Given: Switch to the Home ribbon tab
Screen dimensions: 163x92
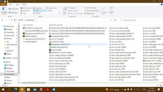Looking at the screenshot, I should click(10, 4).
